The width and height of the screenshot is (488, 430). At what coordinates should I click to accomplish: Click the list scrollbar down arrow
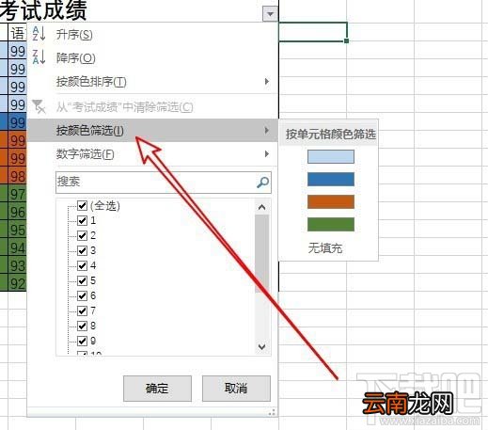coord(262,346)
